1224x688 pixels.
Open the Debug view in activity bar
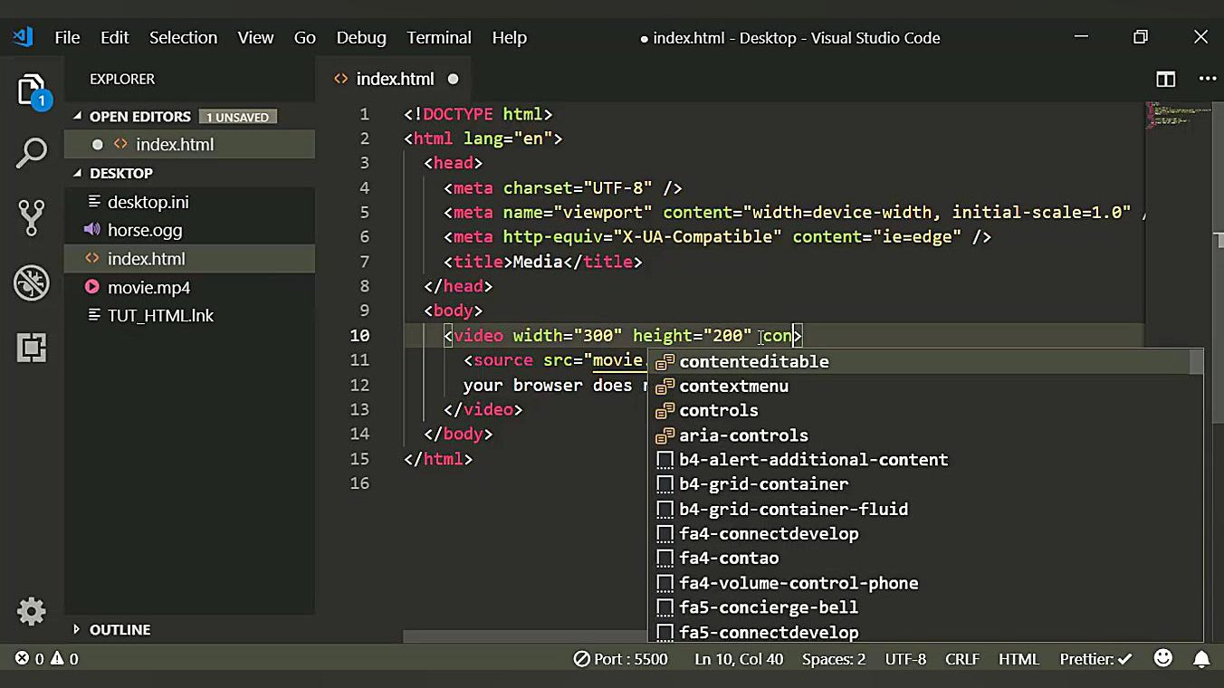pyautogui.click(x=32, y=282)
